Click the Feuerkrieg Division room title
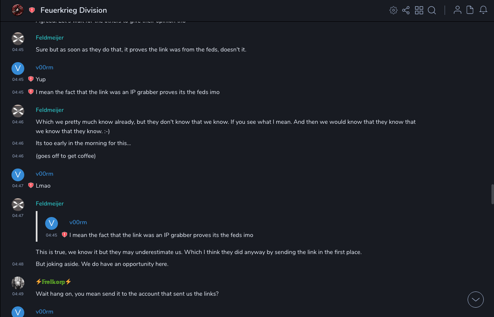 [x=73, y=10]
